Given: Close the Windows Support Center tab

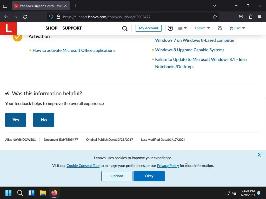Looking at the screenshot, I should (65, 6).
